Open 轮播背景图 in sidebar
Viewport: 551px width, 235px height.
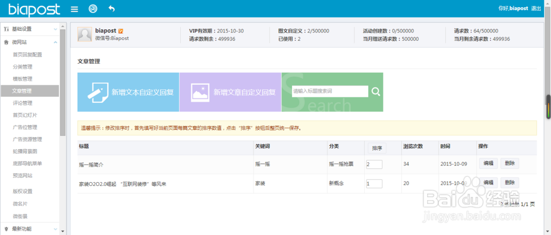25,151
